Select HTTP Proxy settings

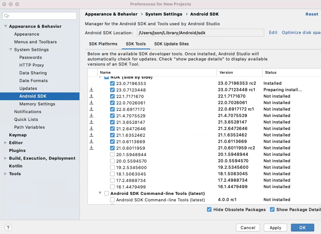coord(32,65)
